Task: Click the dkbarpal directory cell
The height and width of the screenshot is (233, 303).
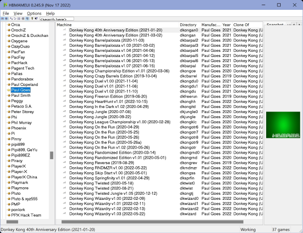Action: 188,66
